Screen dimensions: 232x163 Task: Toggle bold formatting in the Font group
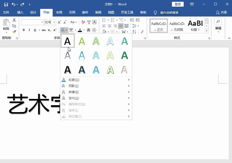tap(23, 30)
